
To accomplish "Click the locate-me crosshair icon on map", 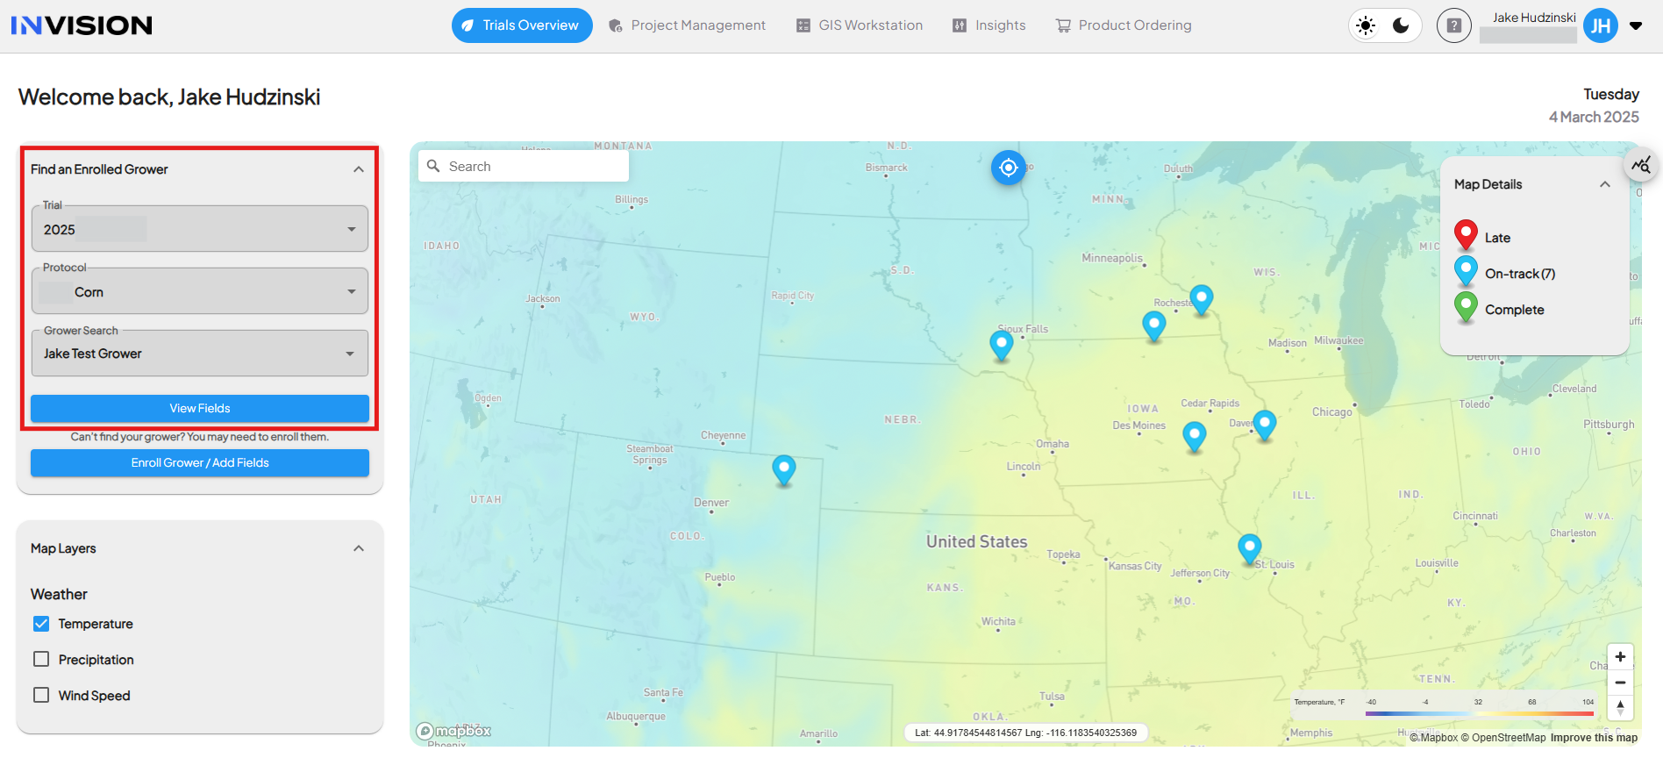I will click(x=1008, y=168).
